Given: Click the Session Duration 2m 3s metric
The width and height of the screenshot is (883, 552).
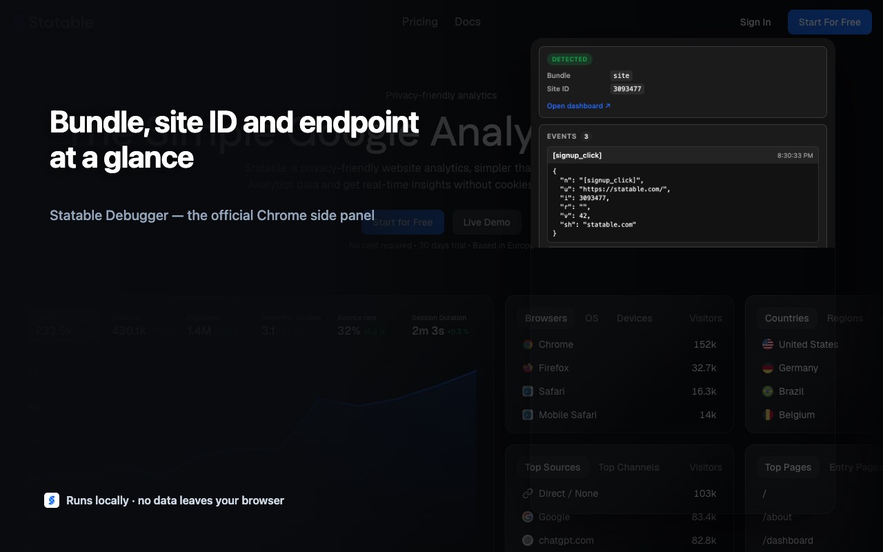Looking at the screenshot, I should tap(440, 325).
